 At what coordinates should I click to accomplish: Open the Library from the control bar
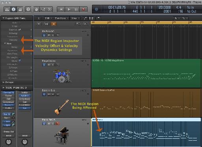tap(7, 9)
